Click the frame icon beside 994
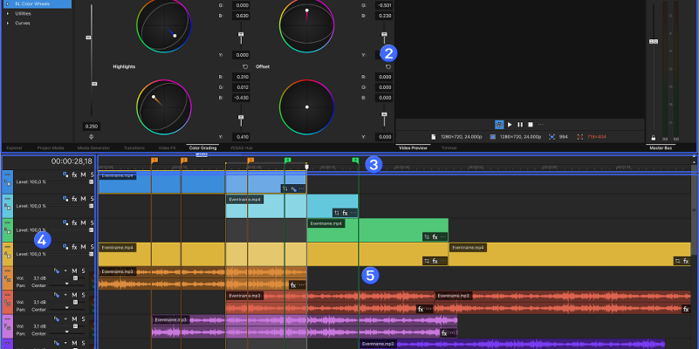699x349 pixels. pos(552,137)
